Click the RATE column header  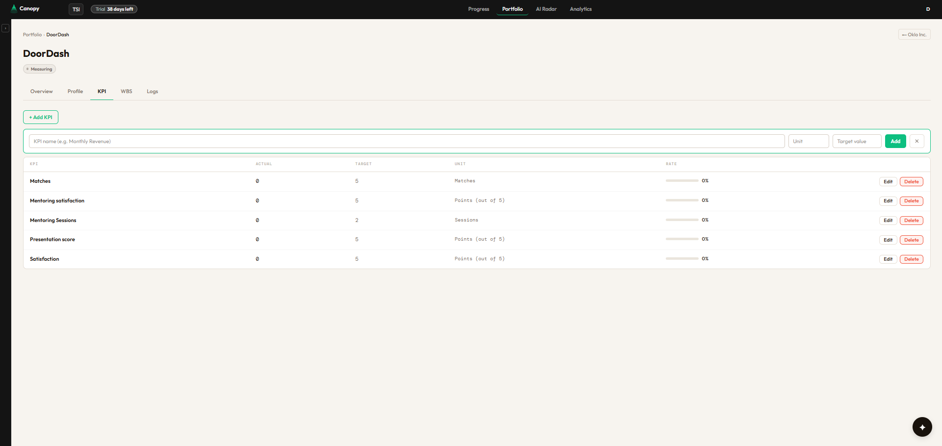coord(671,164)
